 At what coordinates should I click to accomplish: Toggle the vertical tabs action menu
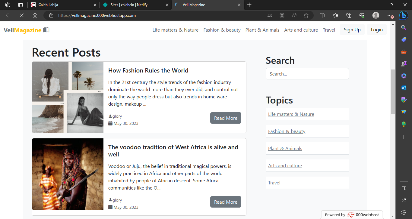pos(21,5)
